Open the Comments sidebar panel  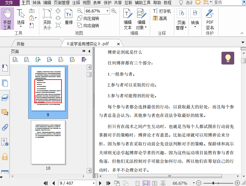coord(5,112)
